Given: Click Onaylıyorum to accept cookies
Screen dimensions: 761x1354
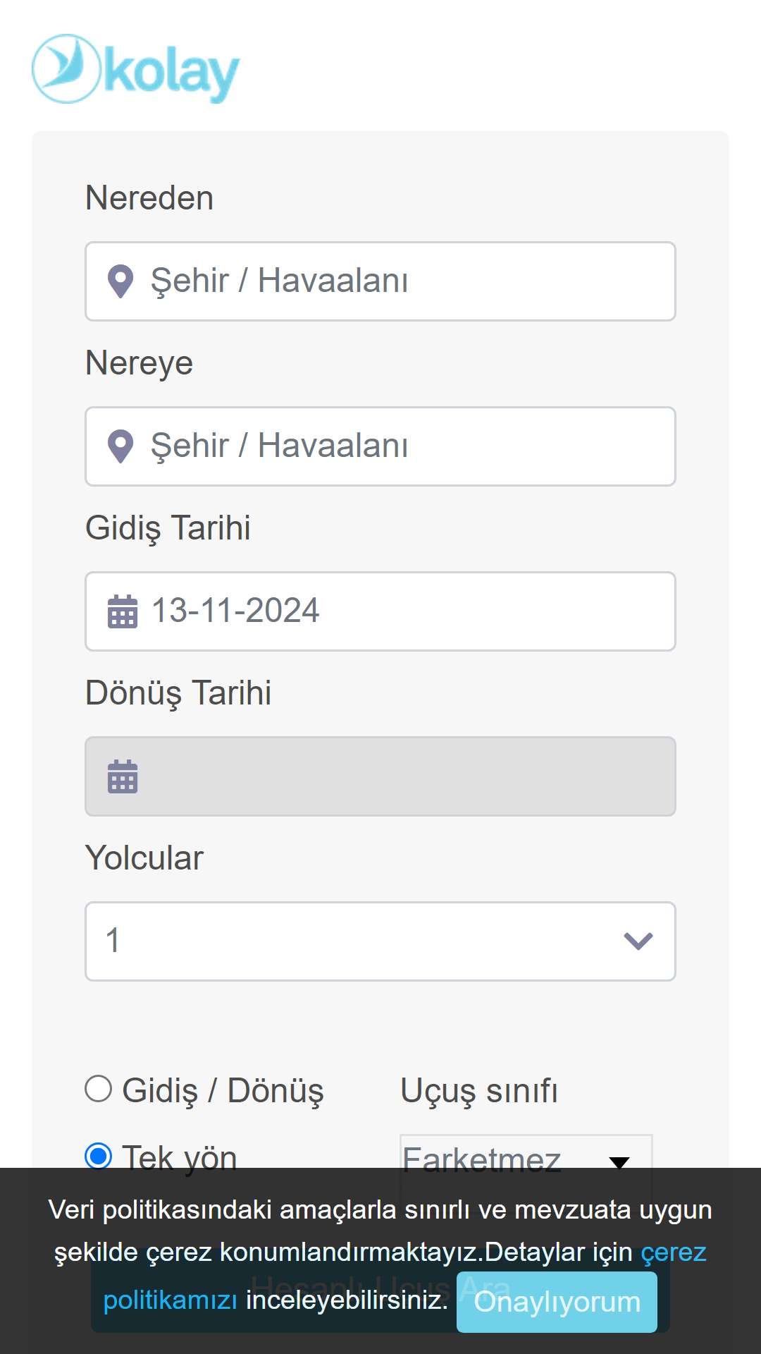Looking at the screenshot, I should [557, 1302].
